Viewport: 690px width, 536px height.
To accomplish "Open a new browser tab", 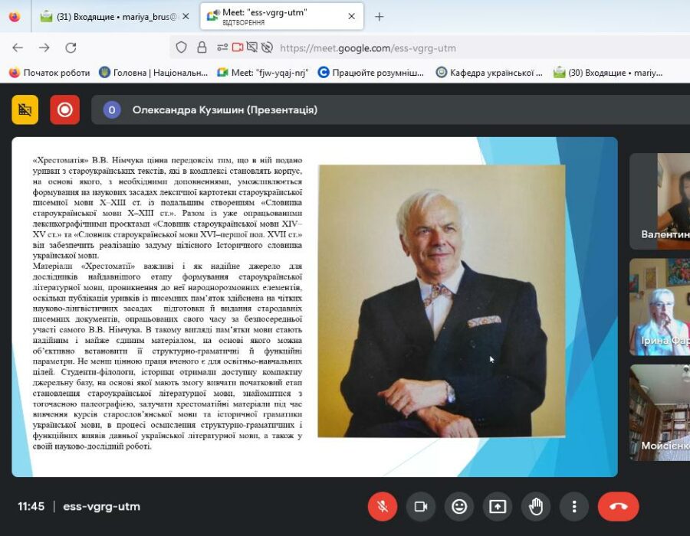I will (379, 16).
